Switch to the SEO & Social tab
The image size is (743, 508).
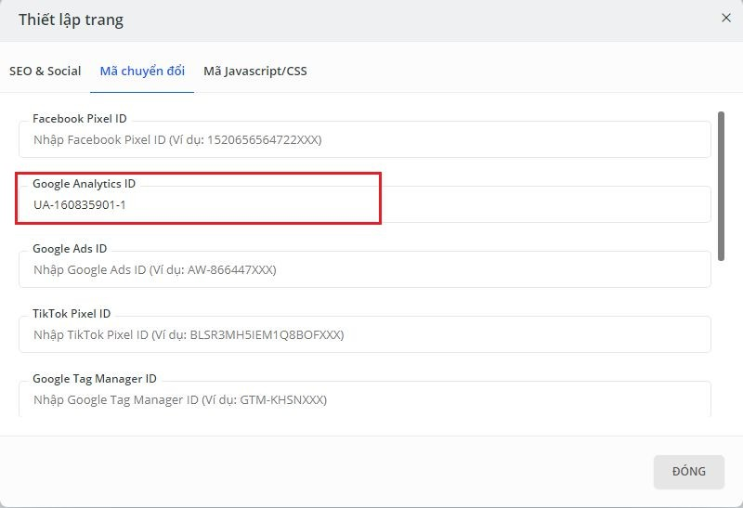(45, 71)
